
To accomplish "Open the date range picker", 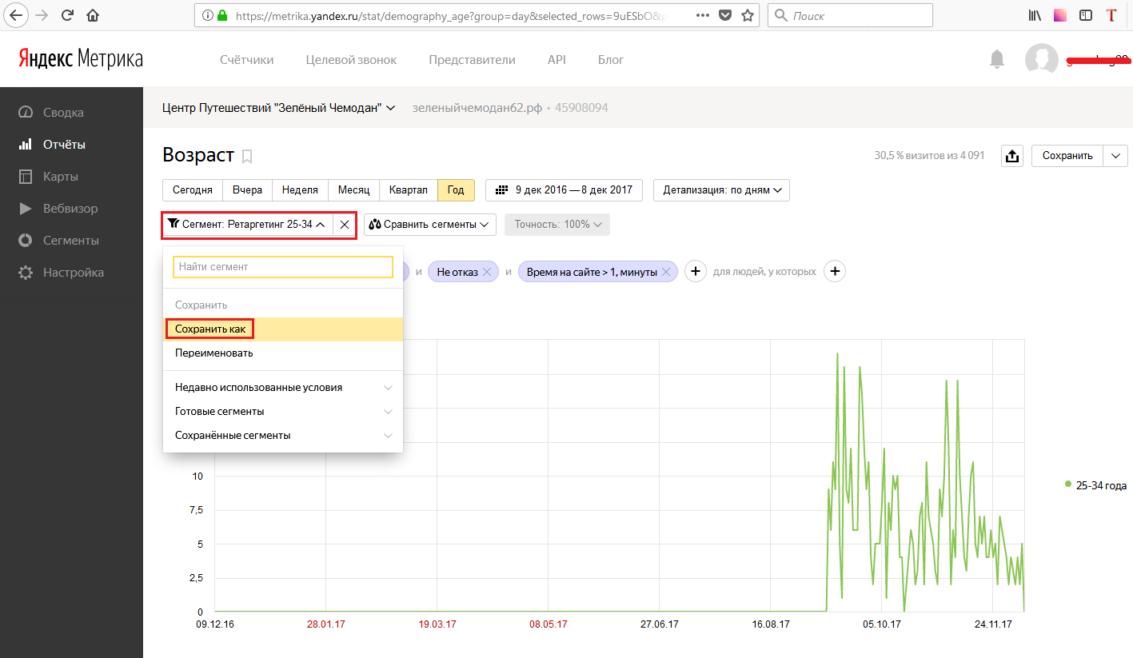I will point(565,190).
